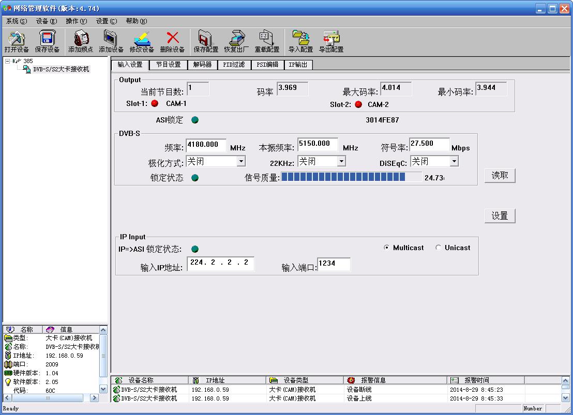Image resolution: width=573 pixels, height=415 pixels.
Task: Click the 端口 icon in info panel
Action: point(8,364)
